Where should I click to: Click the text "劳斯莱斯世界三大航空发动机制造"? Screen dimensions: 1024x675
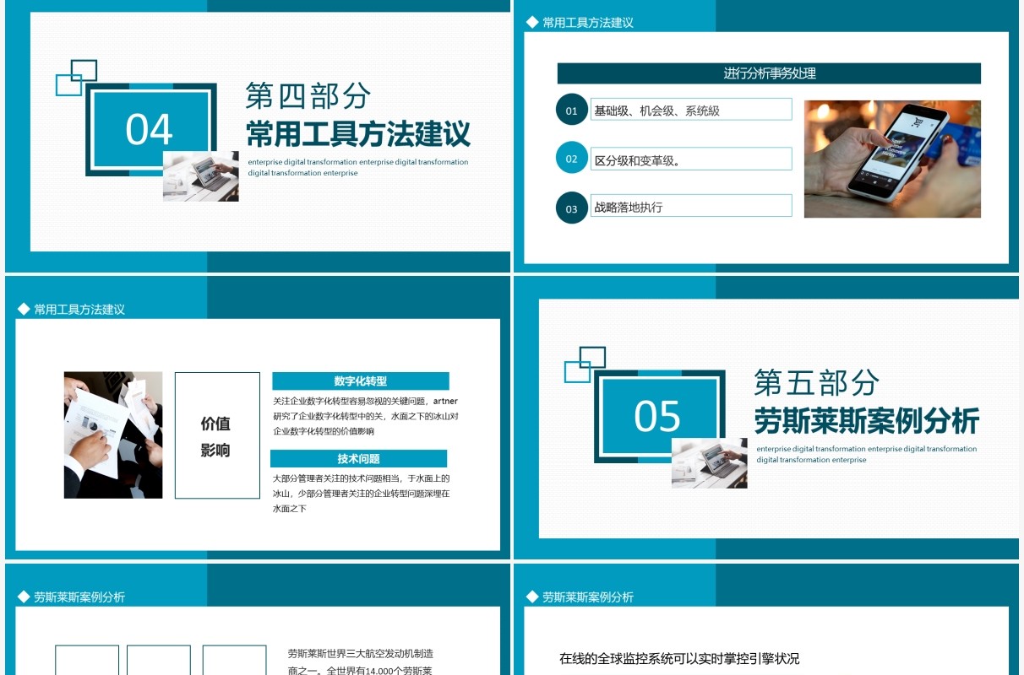tap(361, 654)
